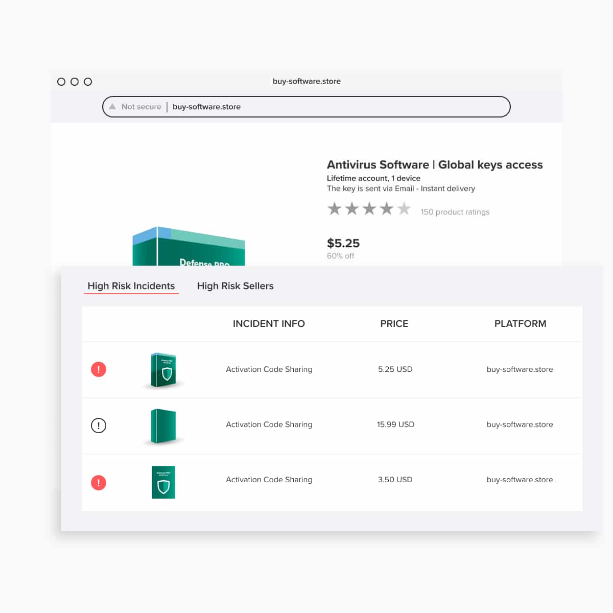Click the Not secure label in address bar
Viewport: 613px width, 613px height.
click(x=142, y=107)
